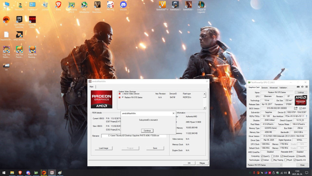Toggle the OpenCL checkbox in GPU-Z
Viewport: 312px width, 176px height.
click(262, 156)
